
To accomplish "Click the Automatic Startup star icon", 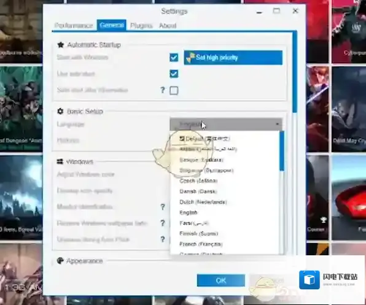I will pyautogui.click(x=60, y=45).
